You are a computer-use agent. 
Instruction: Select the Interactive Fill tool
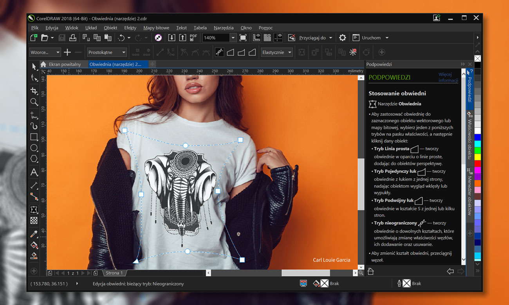point(34,245)
